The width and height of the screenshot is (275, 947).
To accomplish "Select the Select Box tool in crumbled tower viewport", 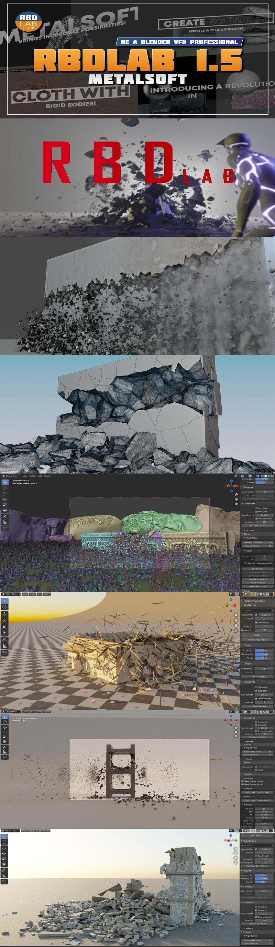I will click(5, 837).
